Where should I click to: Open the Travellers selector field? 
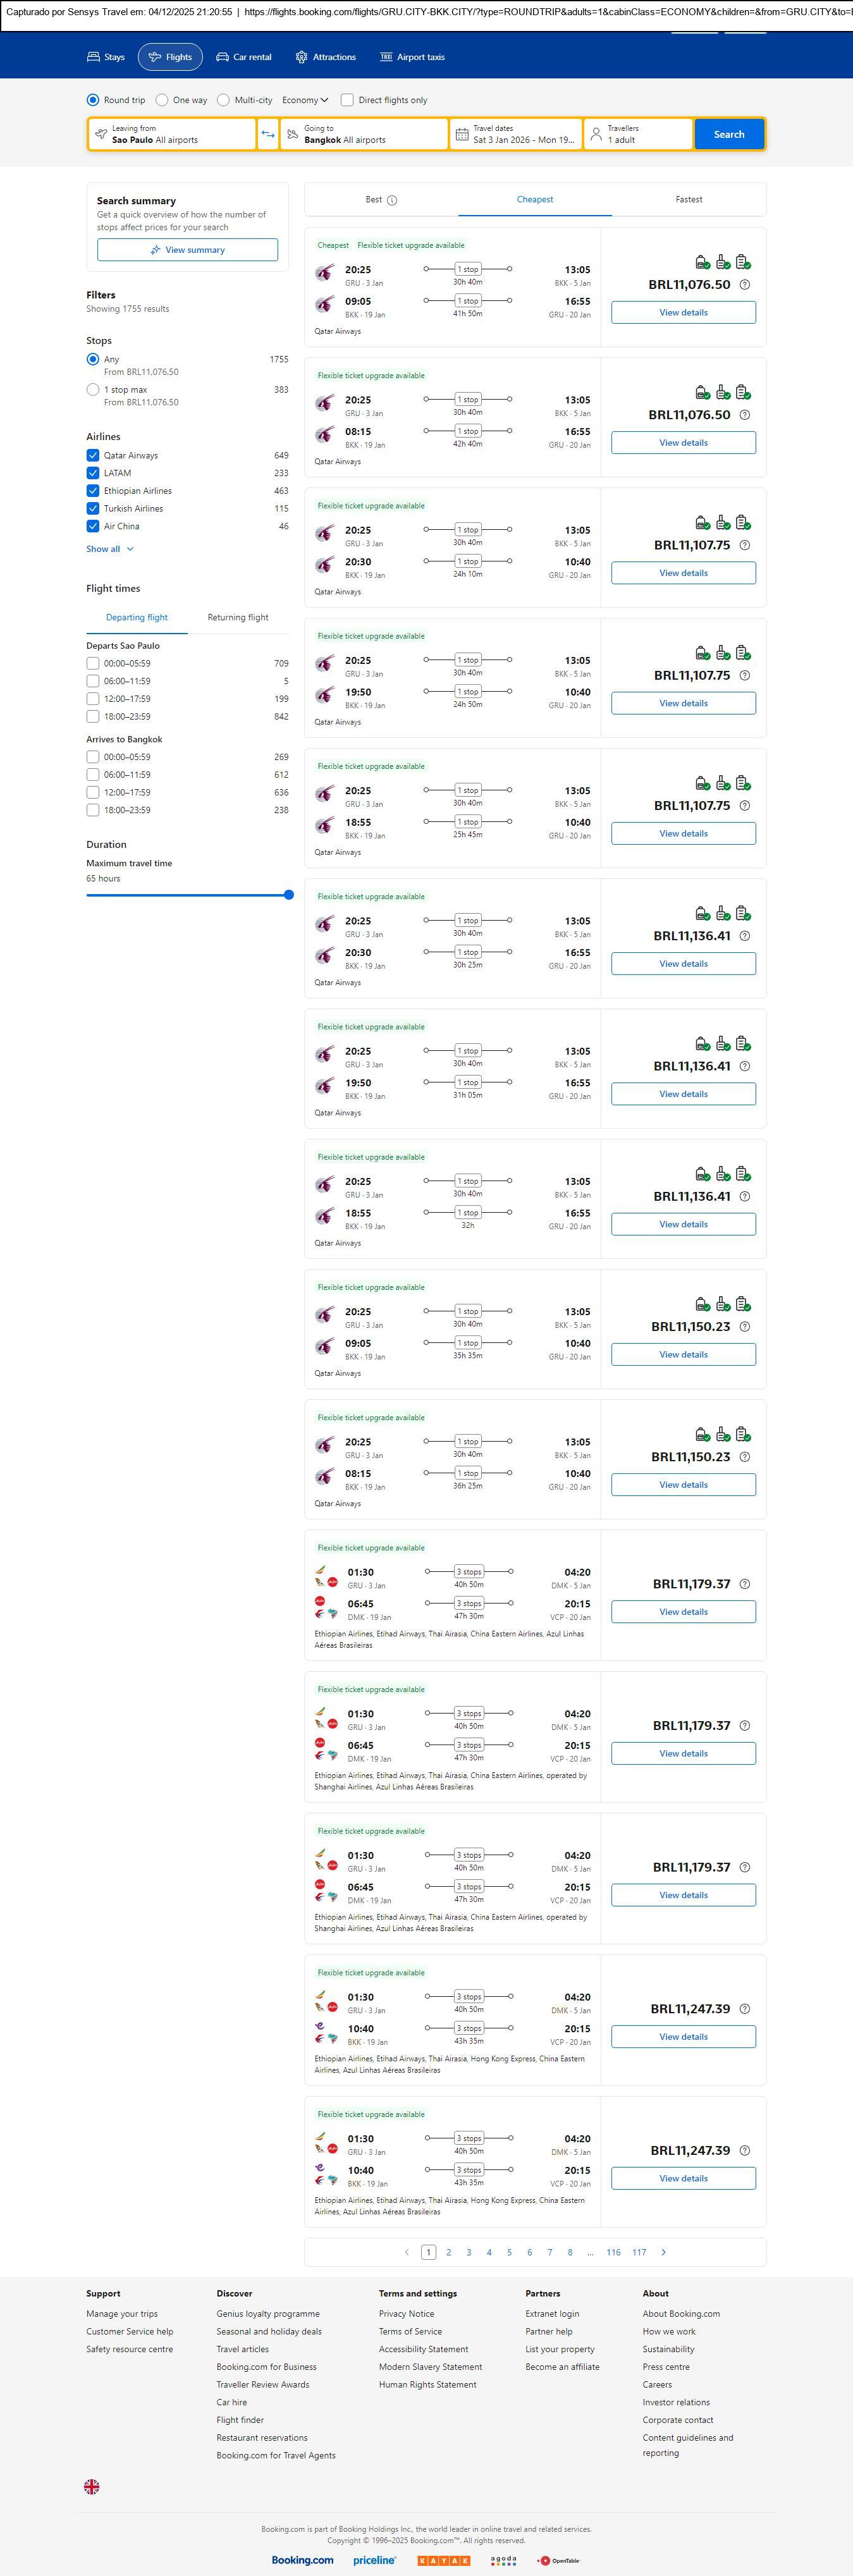pyautogui.click(x=637, y=134)
